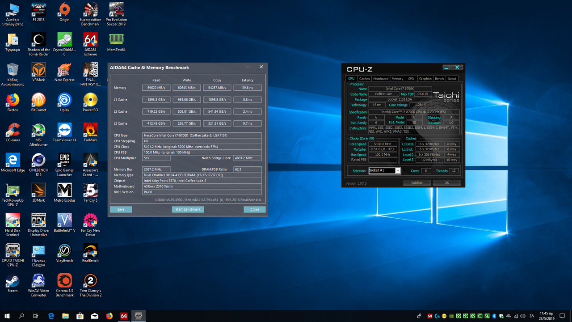Screen dimensions: 572x322
Task: Open taskbar search magnifier
Action: [x=21, y=316]
